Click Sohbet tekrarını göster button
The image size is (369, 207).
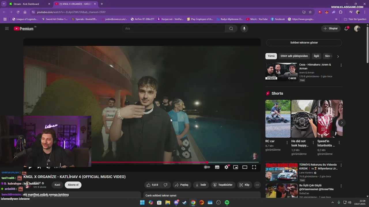click(x=304, y=43)
